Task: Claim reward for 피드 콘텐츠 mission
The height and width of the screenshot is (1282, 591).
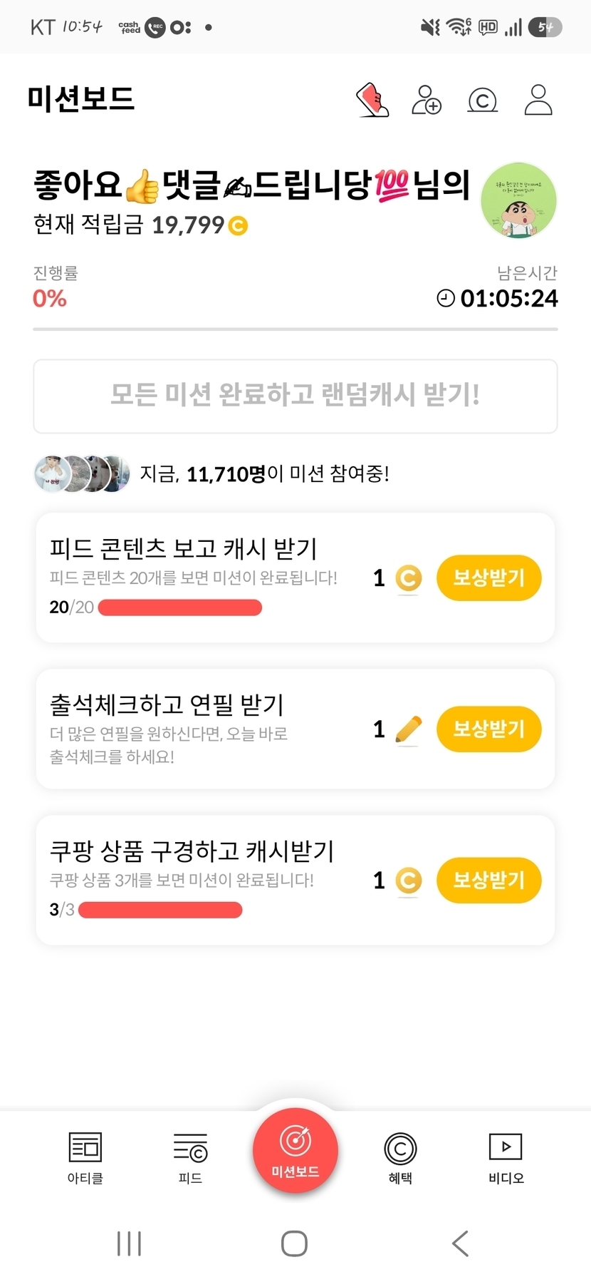Action: pyautogui.click(x=488, y=578)
